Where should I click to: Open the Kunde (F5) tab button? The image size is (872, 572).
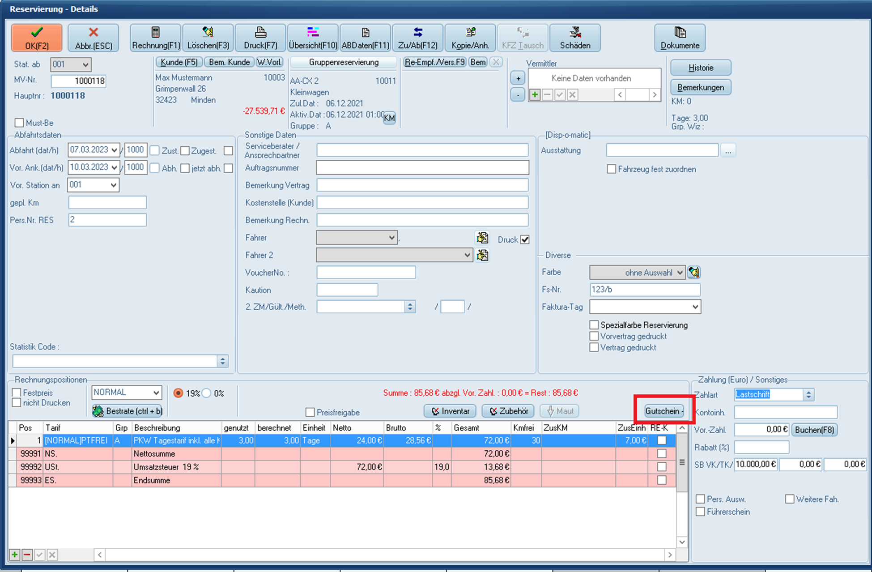(x=179, y=62)
